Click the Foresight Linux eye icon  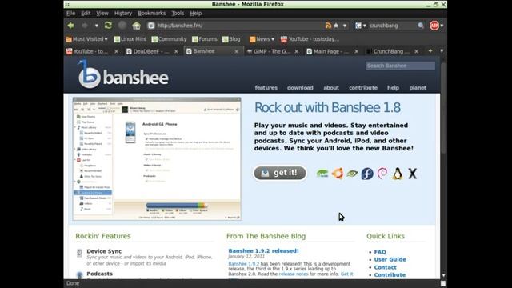pyautogui.click(x=352, y=174)
